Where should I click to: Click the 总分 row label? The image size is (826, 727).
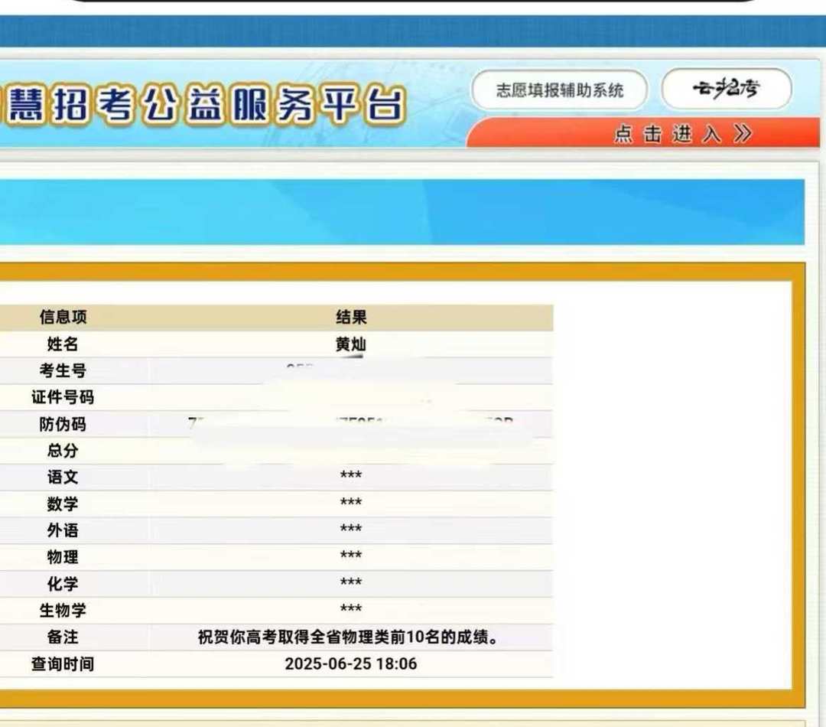63,451
